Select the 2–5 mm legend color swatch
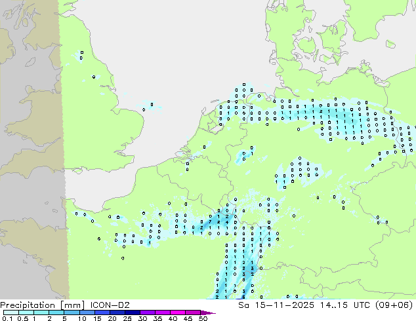416x321 pixels. coord(56,312)
